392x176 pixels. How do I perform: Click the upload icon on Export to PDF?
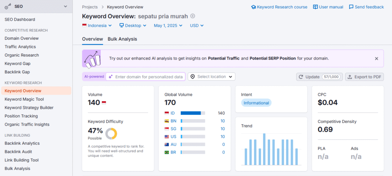pos(350,77)
